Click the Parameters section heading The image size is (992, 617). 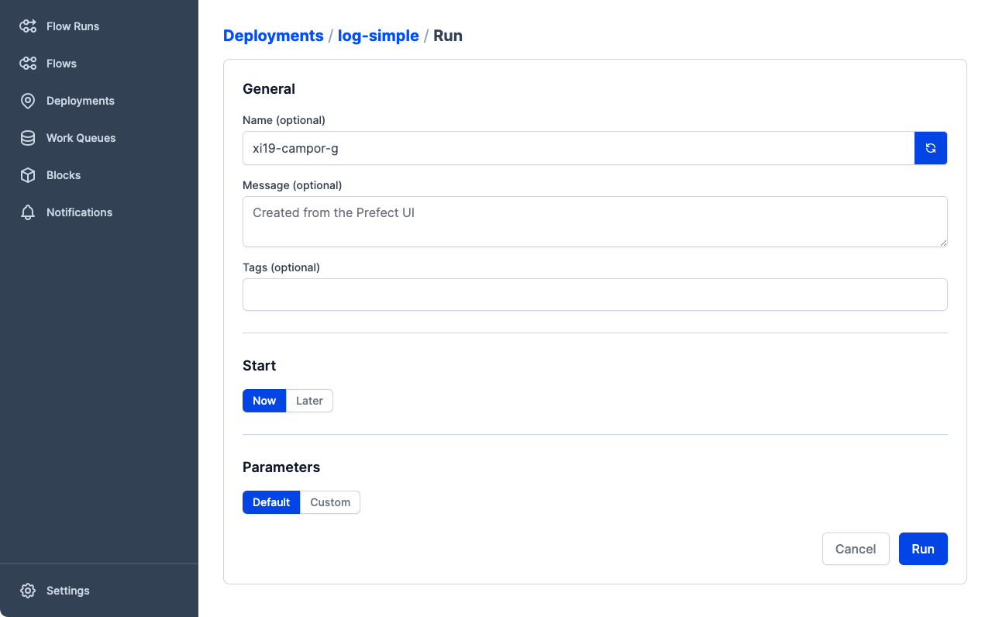[x=281, y=467]
